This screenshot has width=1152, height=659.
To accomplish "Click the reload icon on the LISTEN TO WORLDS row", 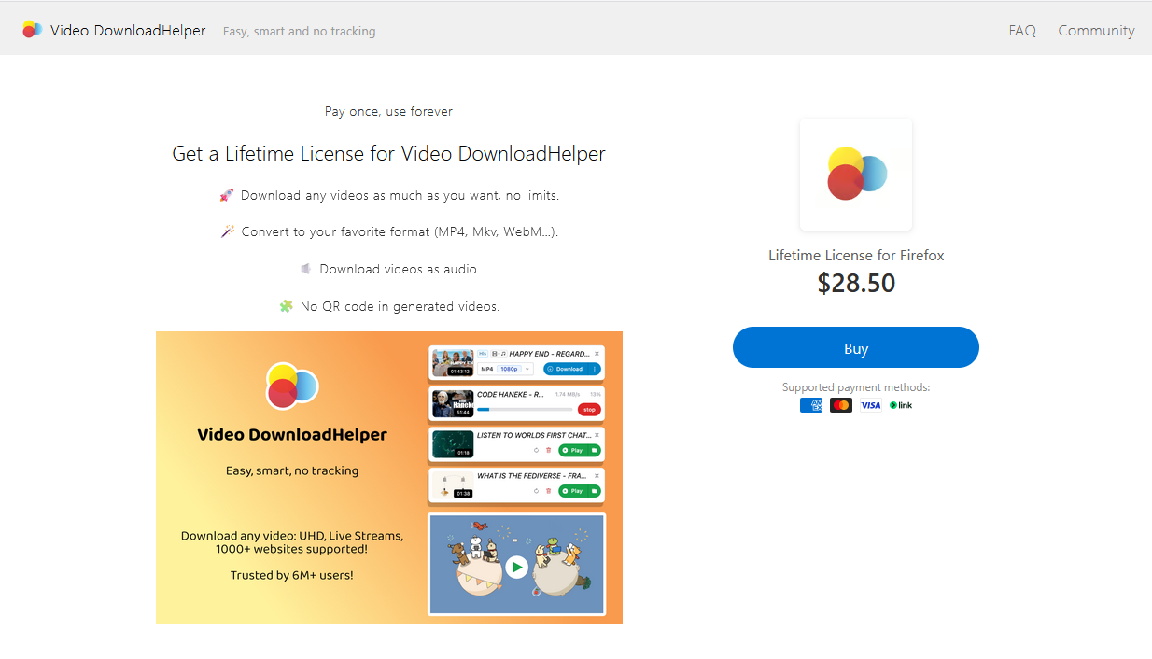I will point(536,450).
